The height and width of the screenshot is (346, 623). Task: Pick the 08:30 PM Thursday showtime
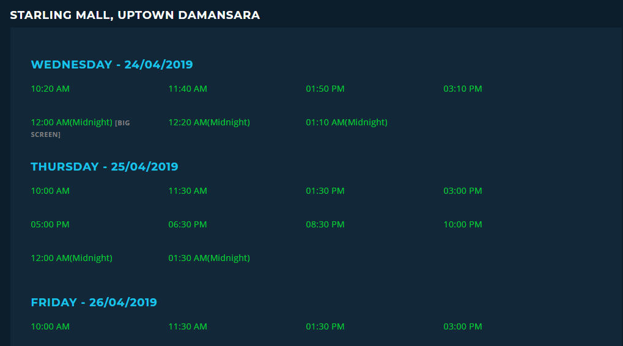[x=325, y=224]
